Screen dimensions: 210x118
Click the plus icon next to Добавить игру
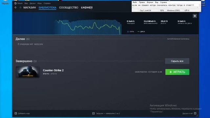(16, 113)
